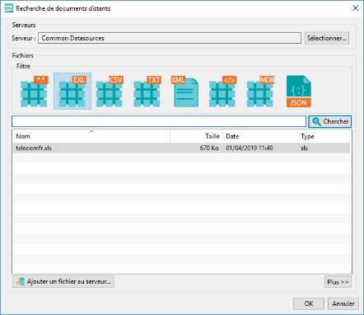Click Ajouter un fichier au serveur...
The width and height of the screenshot is (364, 315).
click(x=63, y=281)
